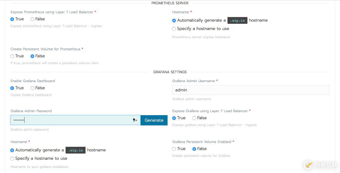Open password manager key icon in password field
This screenshot has width=340, height=173.
135,120
